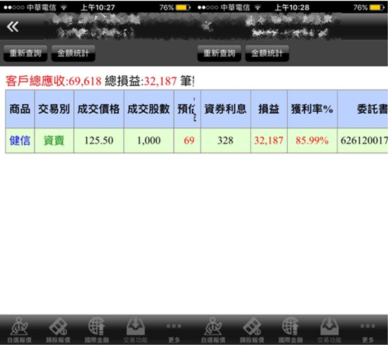Image resolution: width=388 pixels, height=345 pixels.
Task: Tap the double-chevron back icon
Action: pyautogui.click(x=13, y=27)
